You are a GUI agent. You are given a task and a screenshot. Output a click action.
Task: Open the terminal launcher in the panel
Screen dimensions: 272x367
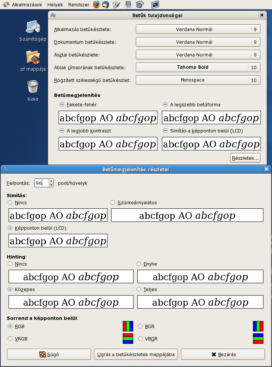(x=155, y=5)
